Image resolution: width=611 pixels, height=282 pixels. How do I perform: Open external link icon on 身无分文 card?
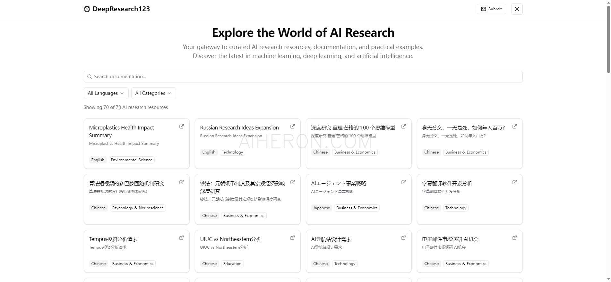click(515, 126)
